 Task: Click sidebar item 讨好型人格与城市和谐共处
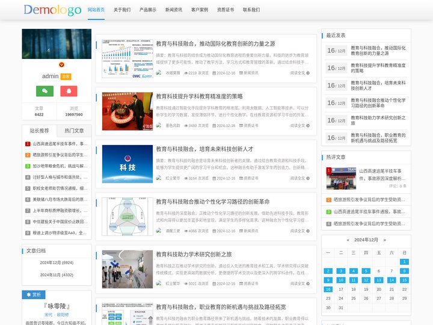tap(60, 177)
